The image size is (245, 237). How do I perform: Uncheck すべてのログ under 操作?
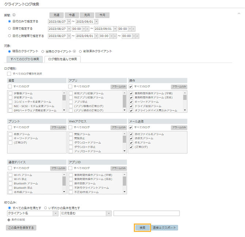pyautogui.click(x=131, y=86)
